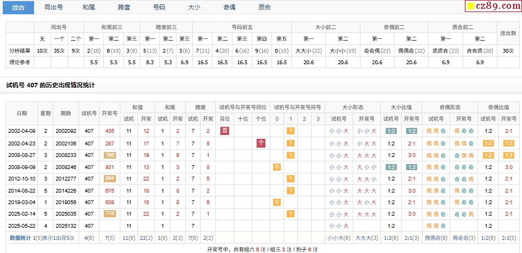The height and width of the screenshot is (253, 522).
Task: Click the 大大小(22) analysis result
Action: point(309,51)
